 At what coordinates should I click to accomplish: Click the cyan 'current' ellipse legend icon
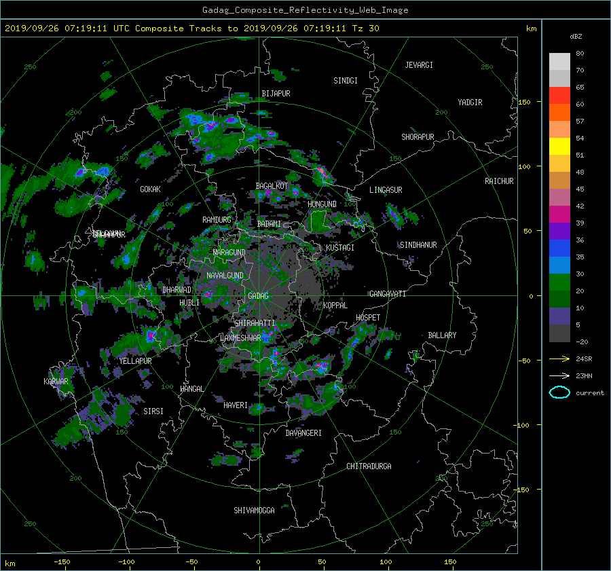coord(559,392)
